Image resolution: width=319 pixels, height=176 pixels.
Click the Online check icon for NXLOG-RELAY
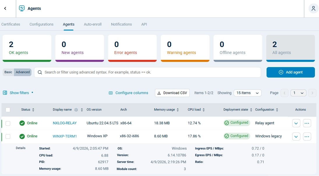(x=22, y=123)
